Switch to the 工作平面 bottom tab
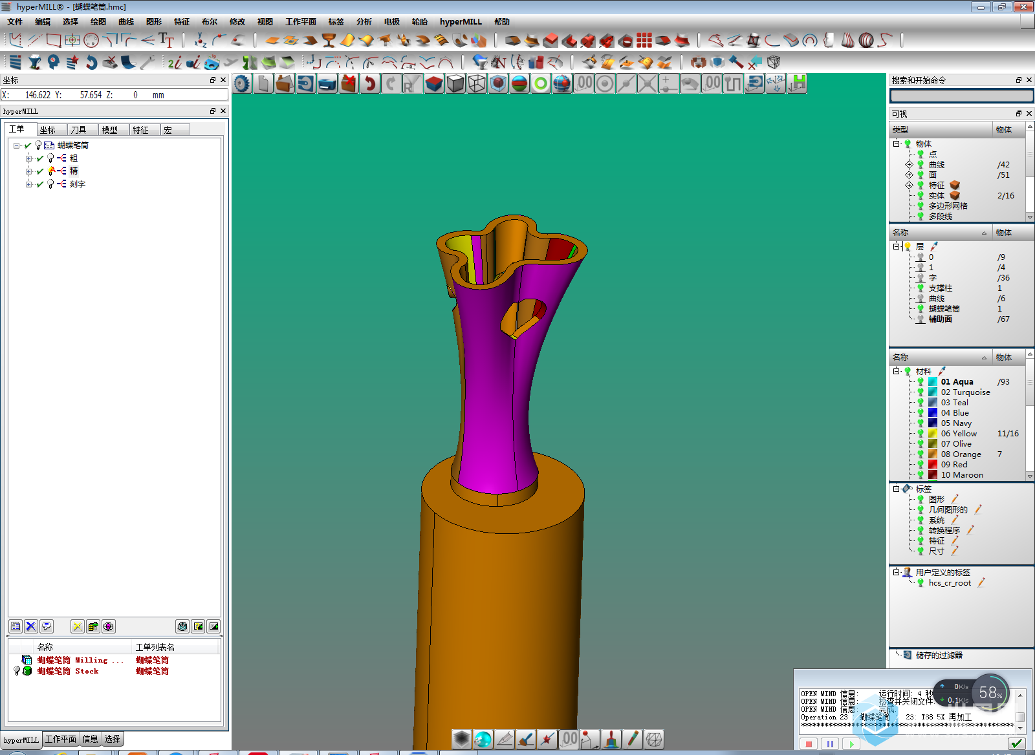The image size is (1035, 755). [61, 739]
